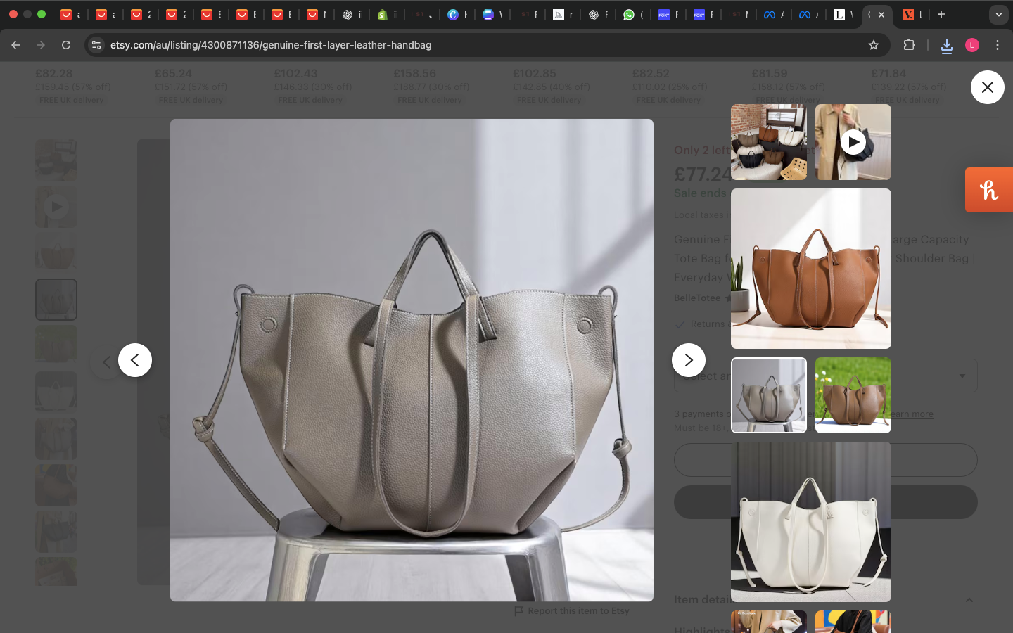Switch to the tab with sailboat icon

click(562, 14)
